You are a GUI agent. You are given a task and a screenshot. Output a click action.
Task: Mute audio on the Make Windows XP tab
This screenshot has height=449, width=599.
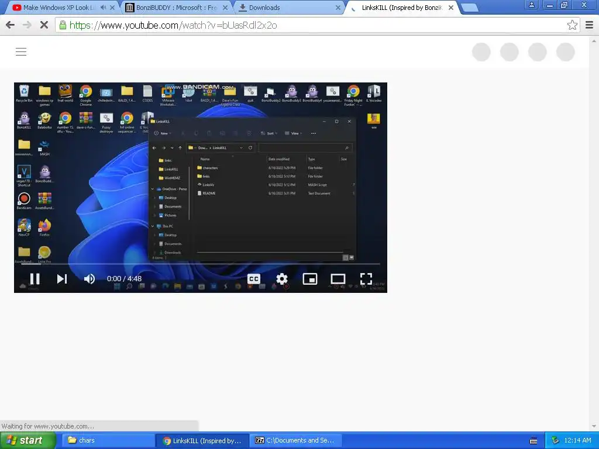103,7
